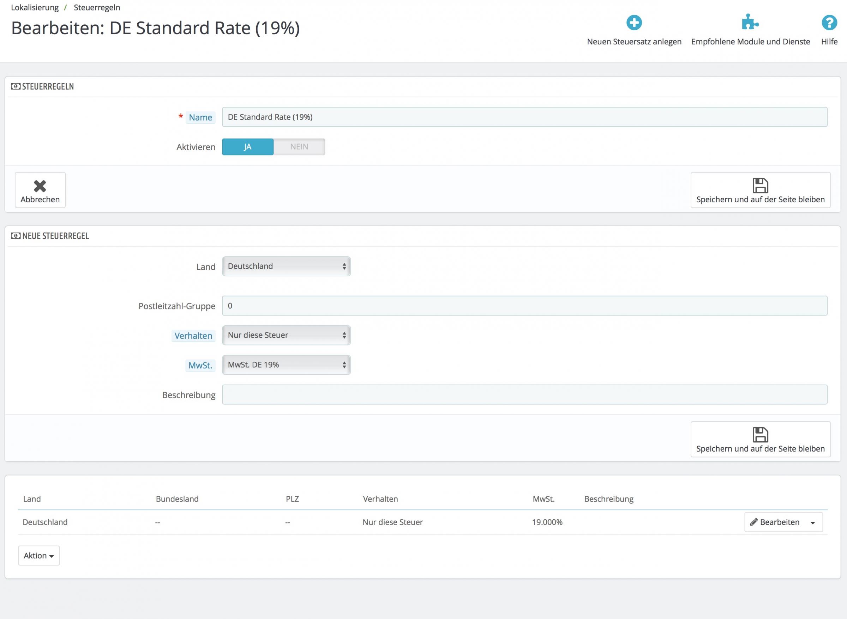This screenshot has width=847, height=619.
Task: Open the Aktion bulk menu
Action: [38, 556]
